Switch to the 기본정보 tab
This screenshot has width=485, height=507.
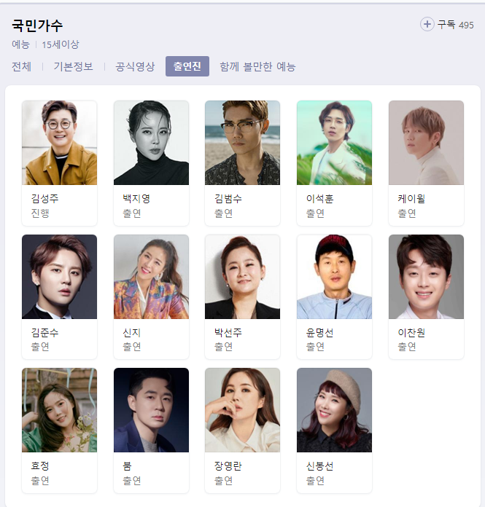(x=73, y=66)
